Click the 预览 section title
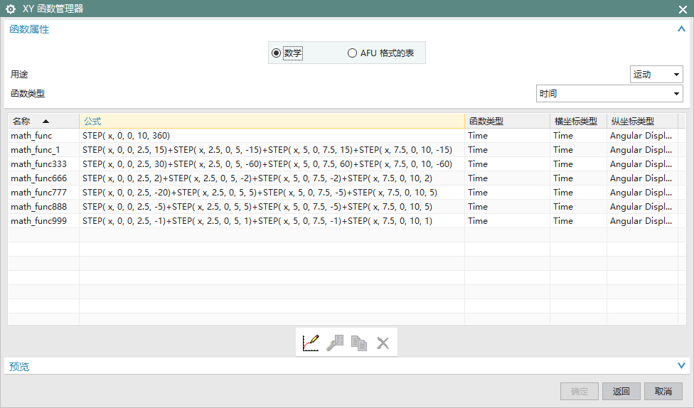The height and width of the screenshot is (408, 694). [x=19, y=366]
